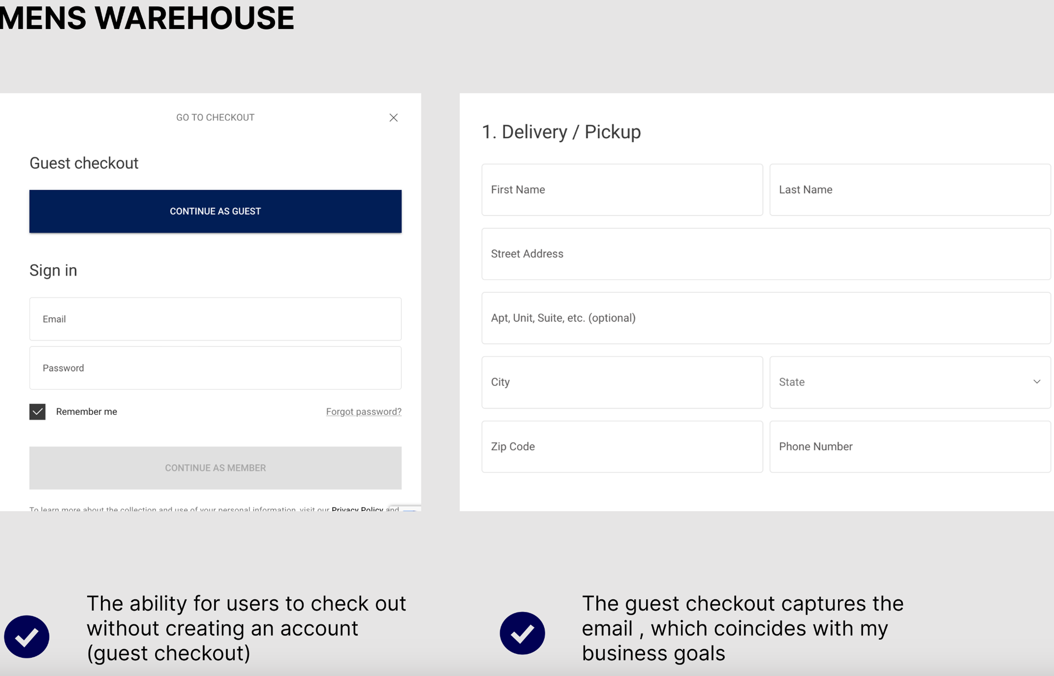Click the checkmark icon beside email capture note
Viewport: 1054px width, 676px height.
click(x=522, y=633)
